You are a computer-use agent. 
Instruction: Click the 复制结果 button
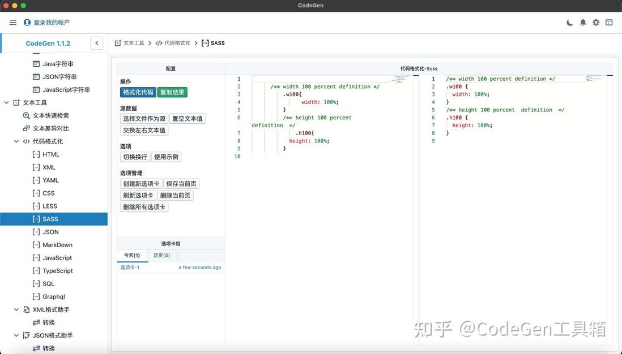[x=172, y=92]
